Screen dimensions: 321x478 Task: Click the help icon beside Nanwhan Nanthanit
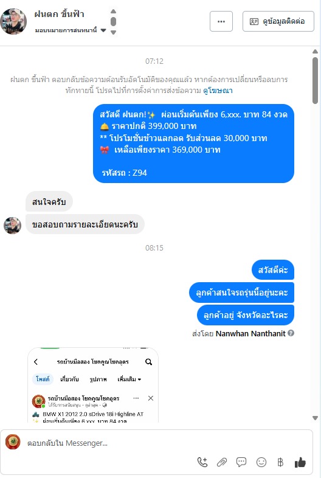(291, 333)
